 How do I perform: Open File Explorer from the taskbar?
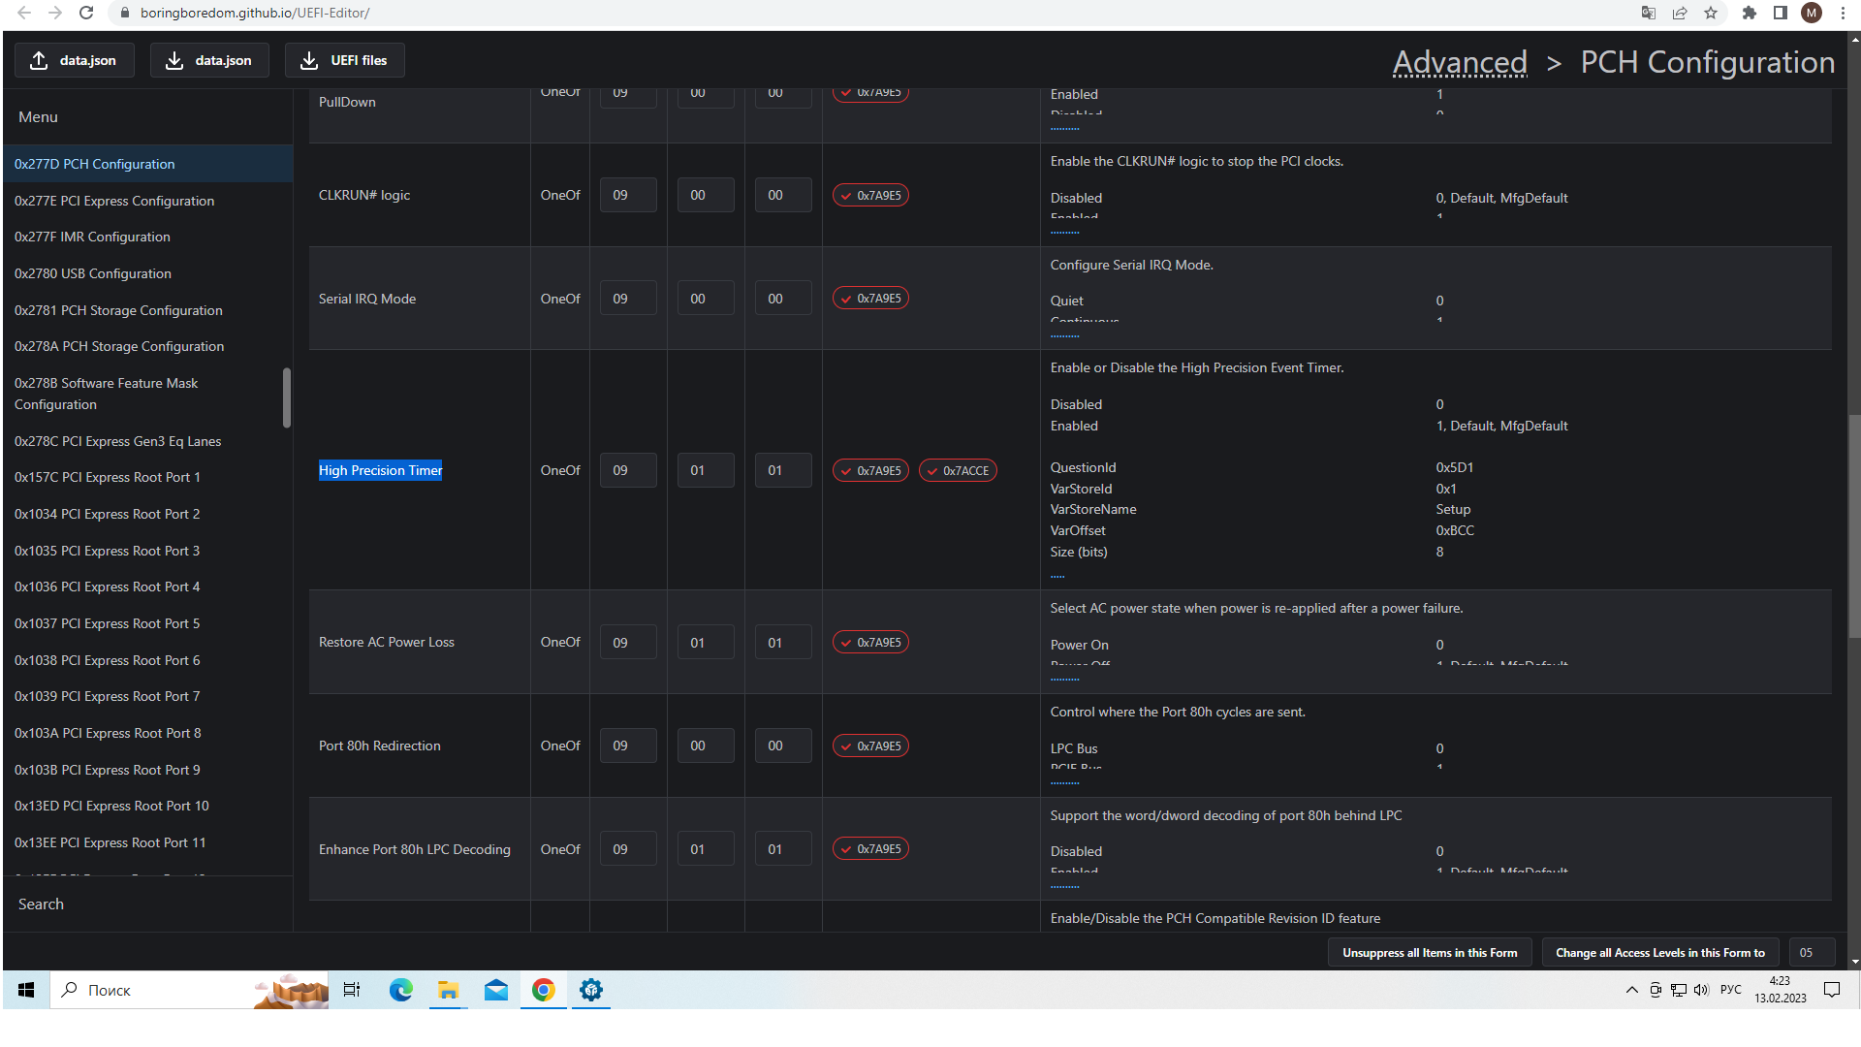[448, 990]
